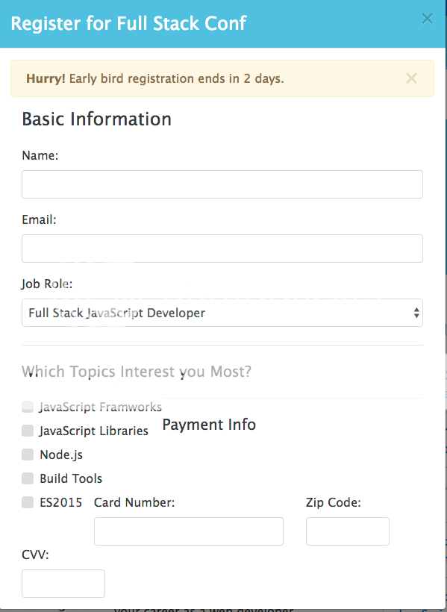This screenshot has width=447, height=612.
Task: Tick the JavaScript Libraries checkbox
Action: click(28, 431)
